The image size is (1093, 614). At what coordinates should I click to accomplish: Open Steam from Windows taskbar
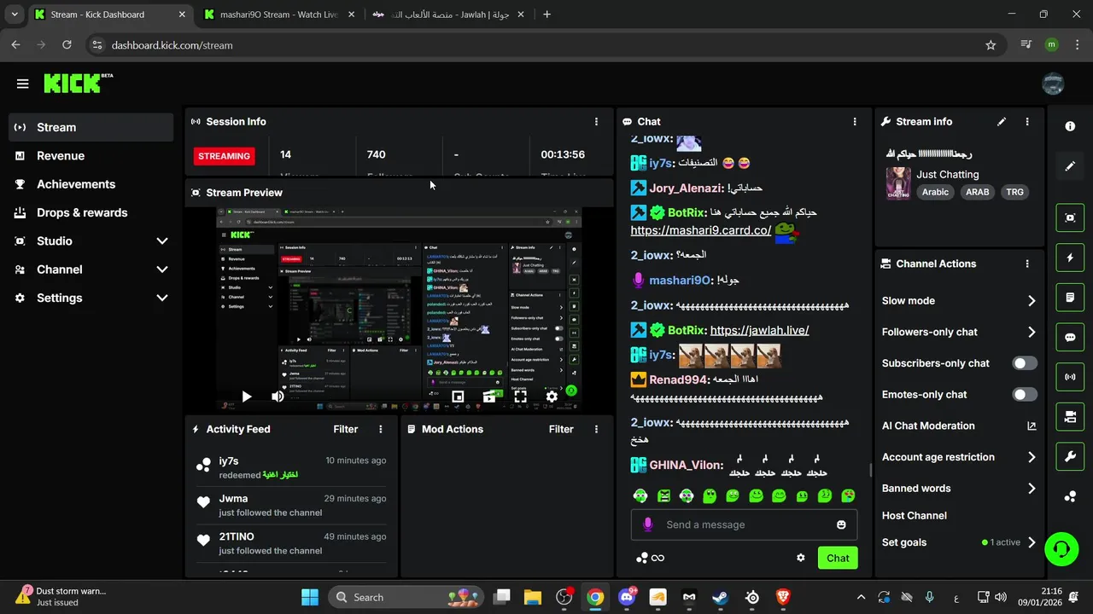pyautogui.click(x=721, y=597)
